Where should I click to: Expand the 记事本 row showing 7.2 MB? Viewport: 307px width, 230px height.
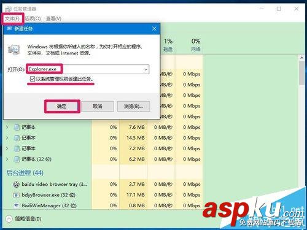pyautogui.click(x=7, y=148)
